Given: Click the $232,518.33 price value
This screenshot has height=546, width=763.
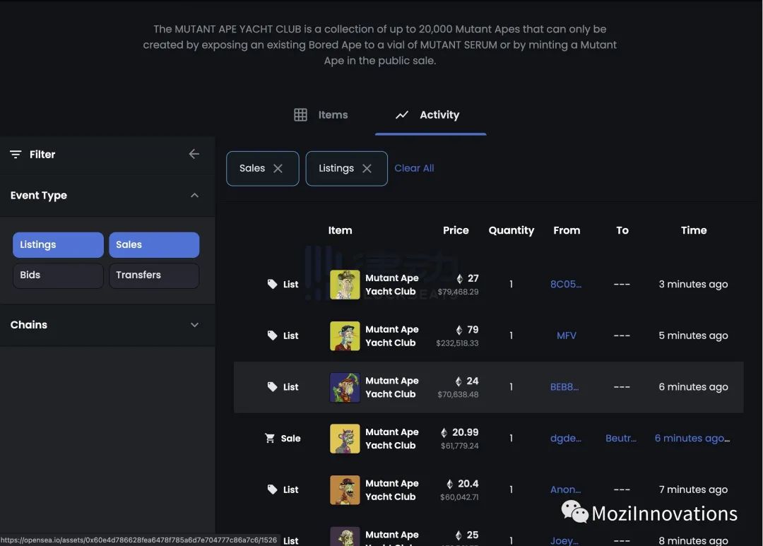Looking at the screenshot, I should click(457, 343).
